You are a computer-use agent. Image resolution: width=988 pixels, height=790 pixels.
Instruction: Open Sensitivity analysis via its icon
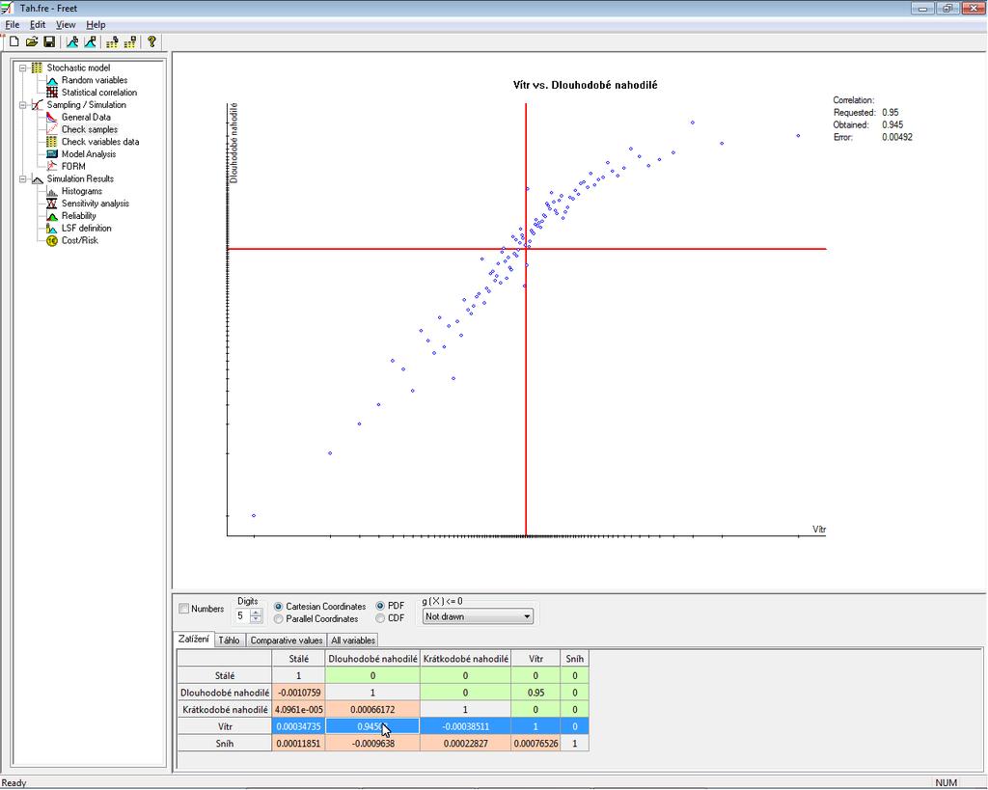[x=52, y=204]
